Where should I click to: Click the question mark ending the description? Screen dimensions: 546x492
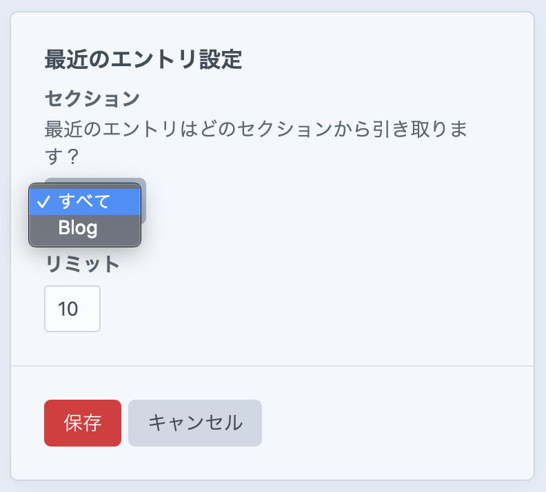coord(72,157)
